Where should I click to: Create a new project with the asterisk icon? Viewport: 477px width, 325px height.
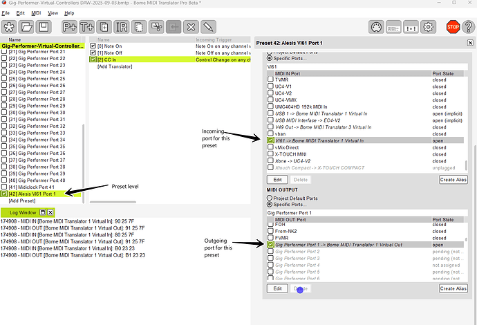tap(9, 27)
